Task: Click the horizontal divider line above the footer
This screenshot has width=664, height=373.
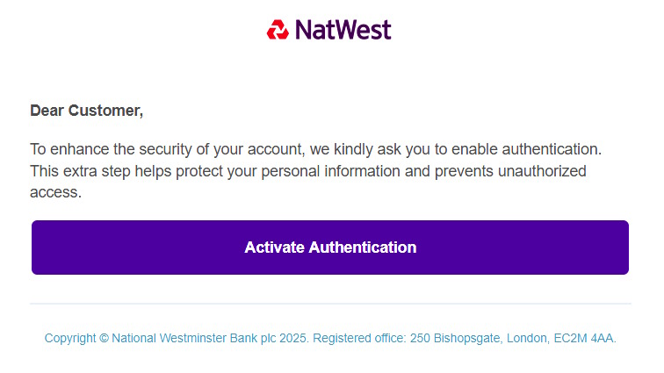Action: point(330,304)
